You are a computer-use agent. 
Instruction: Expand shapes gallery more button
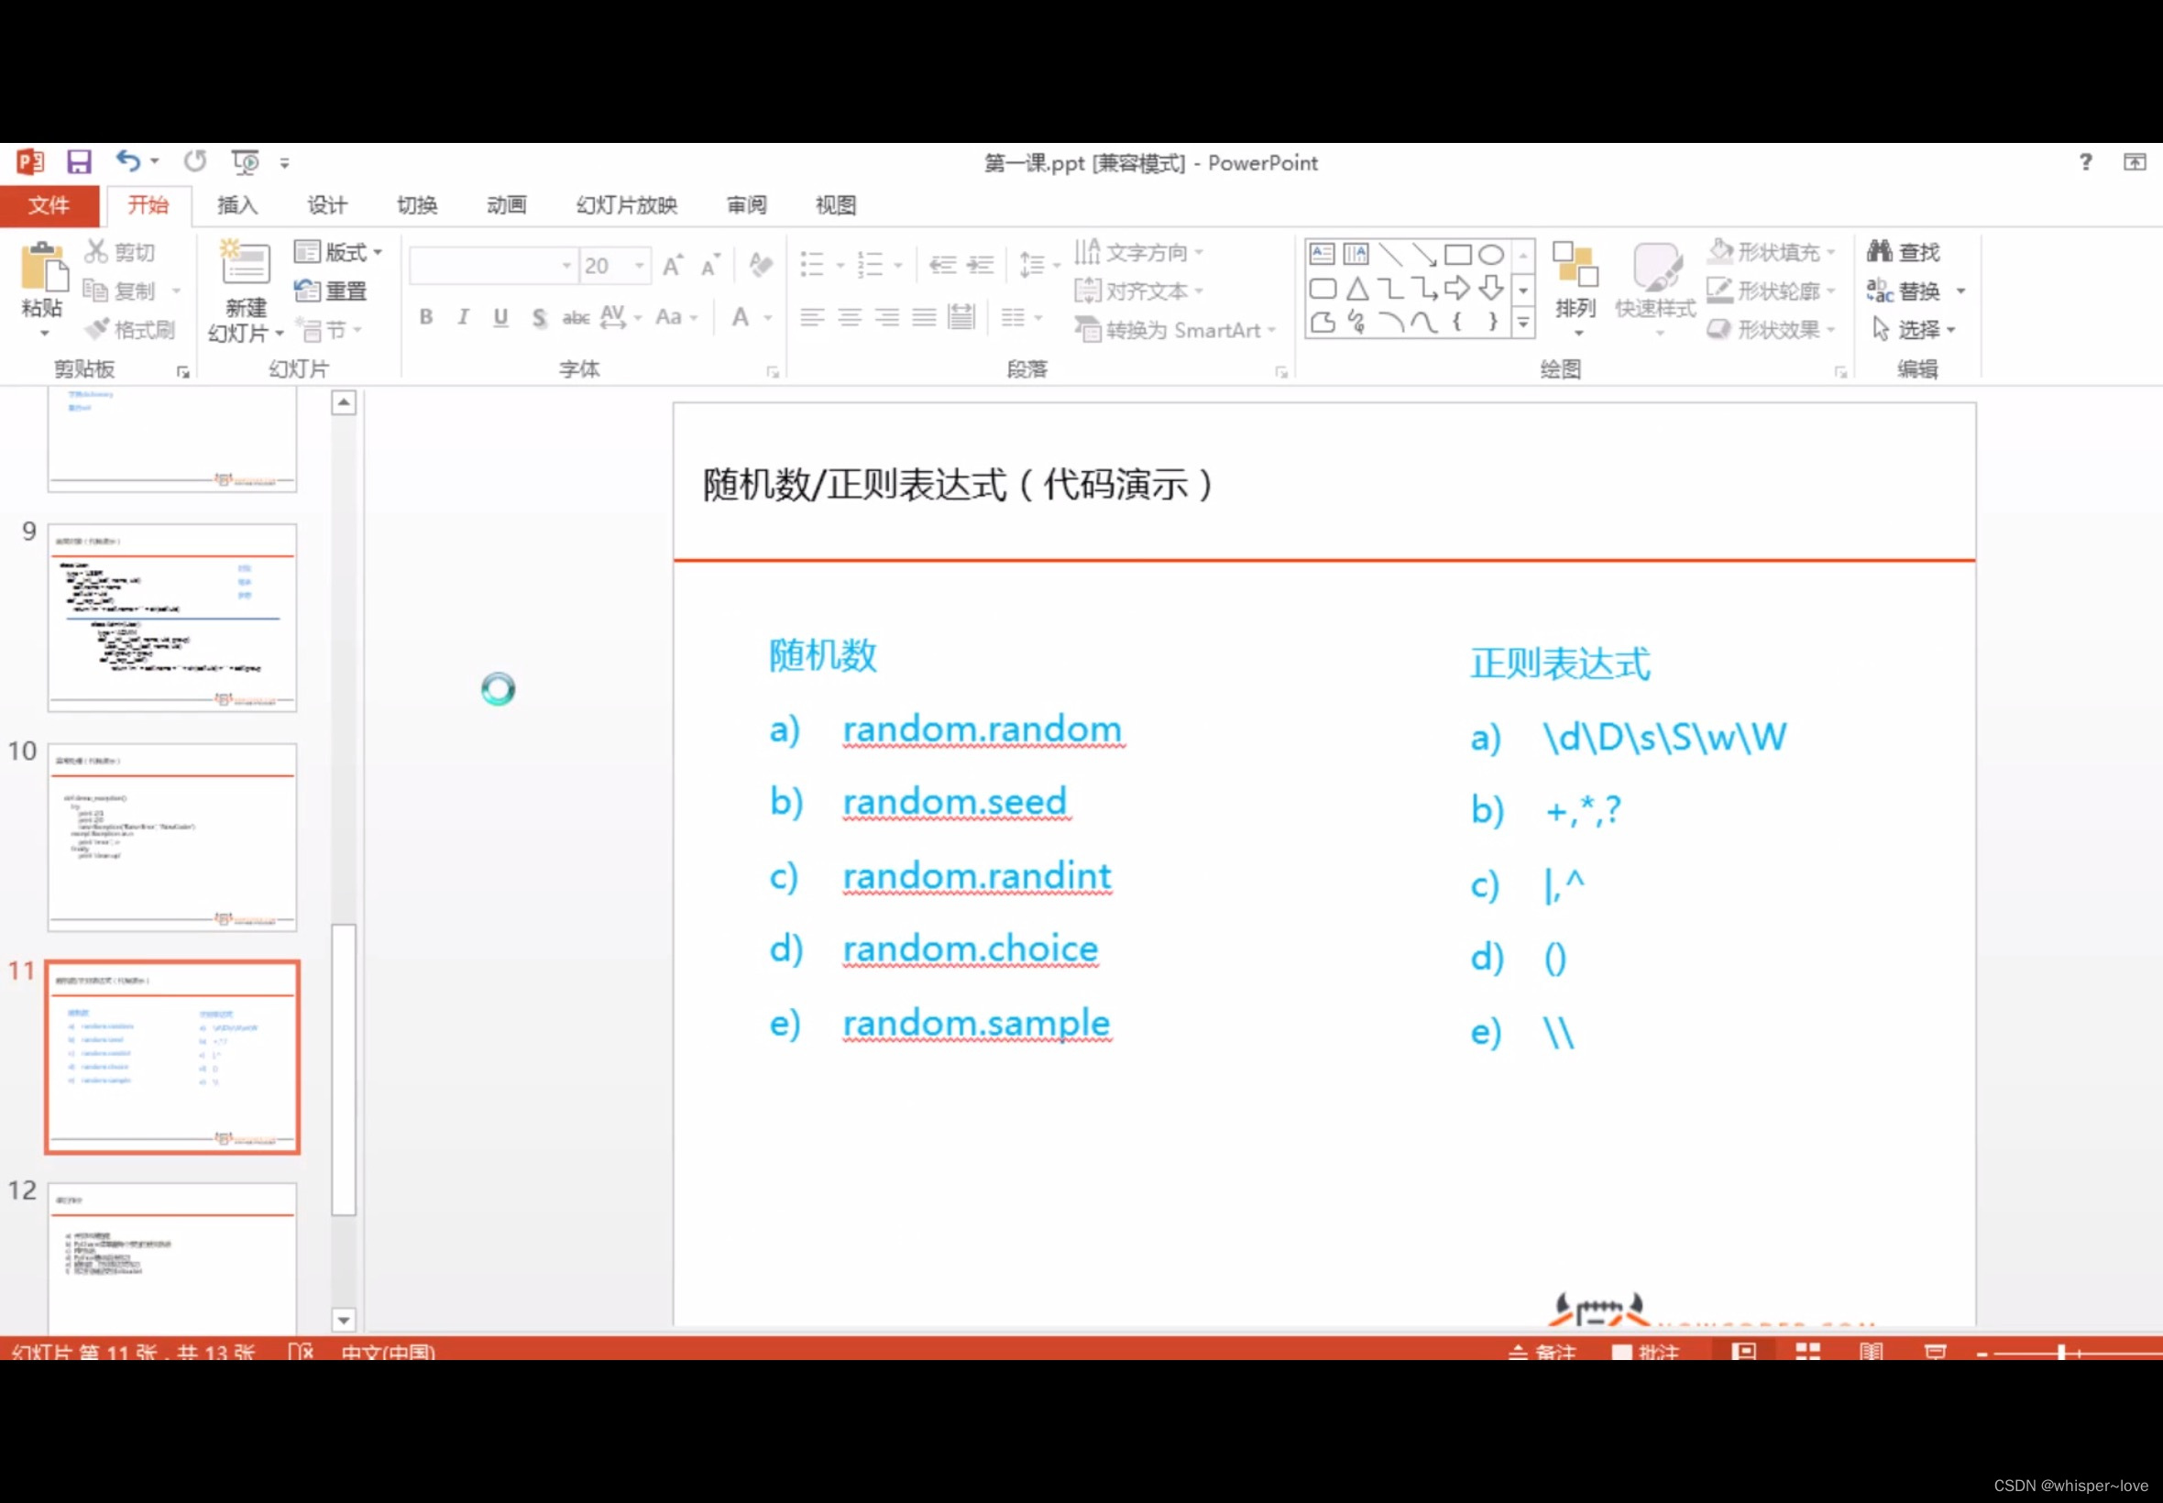pyautogui.click(x=1523, y=322)
